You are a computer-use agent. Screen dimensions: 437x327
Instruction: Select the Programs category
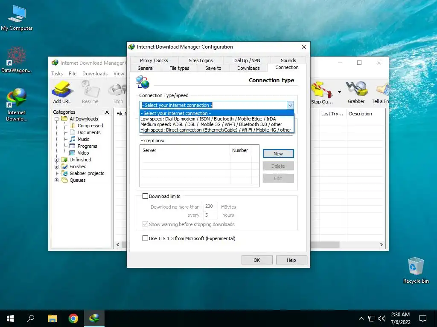coord(87,146)
